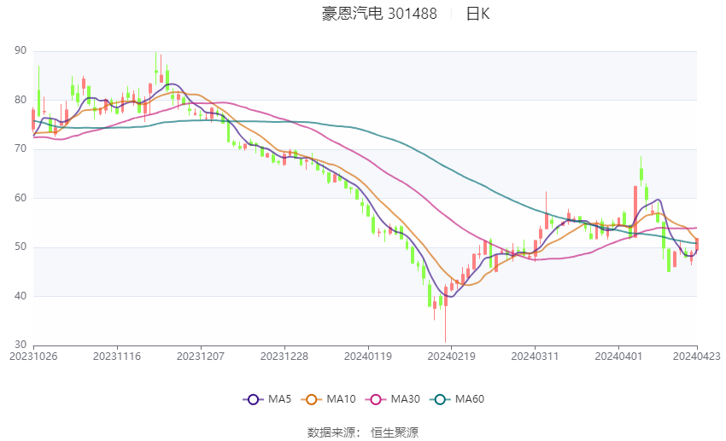Select the 20240311 date on the x-axis
726x441 pixels.
(535, 355)
